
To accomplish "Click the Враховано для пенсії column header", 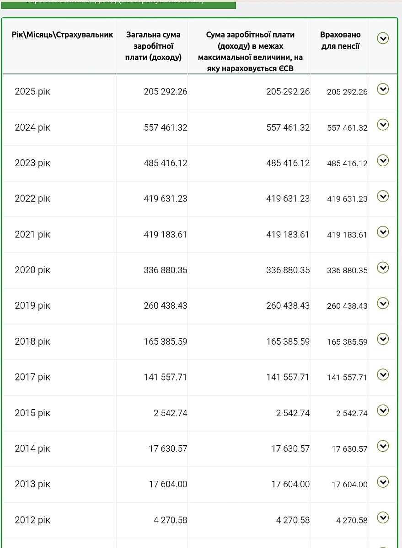I will point(340,40).
